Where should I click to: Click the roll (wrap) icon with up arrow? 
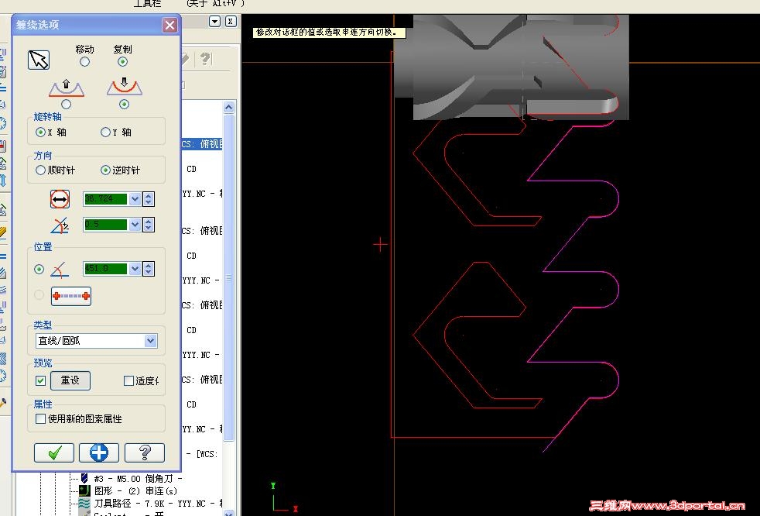click(x=67, y=88)
